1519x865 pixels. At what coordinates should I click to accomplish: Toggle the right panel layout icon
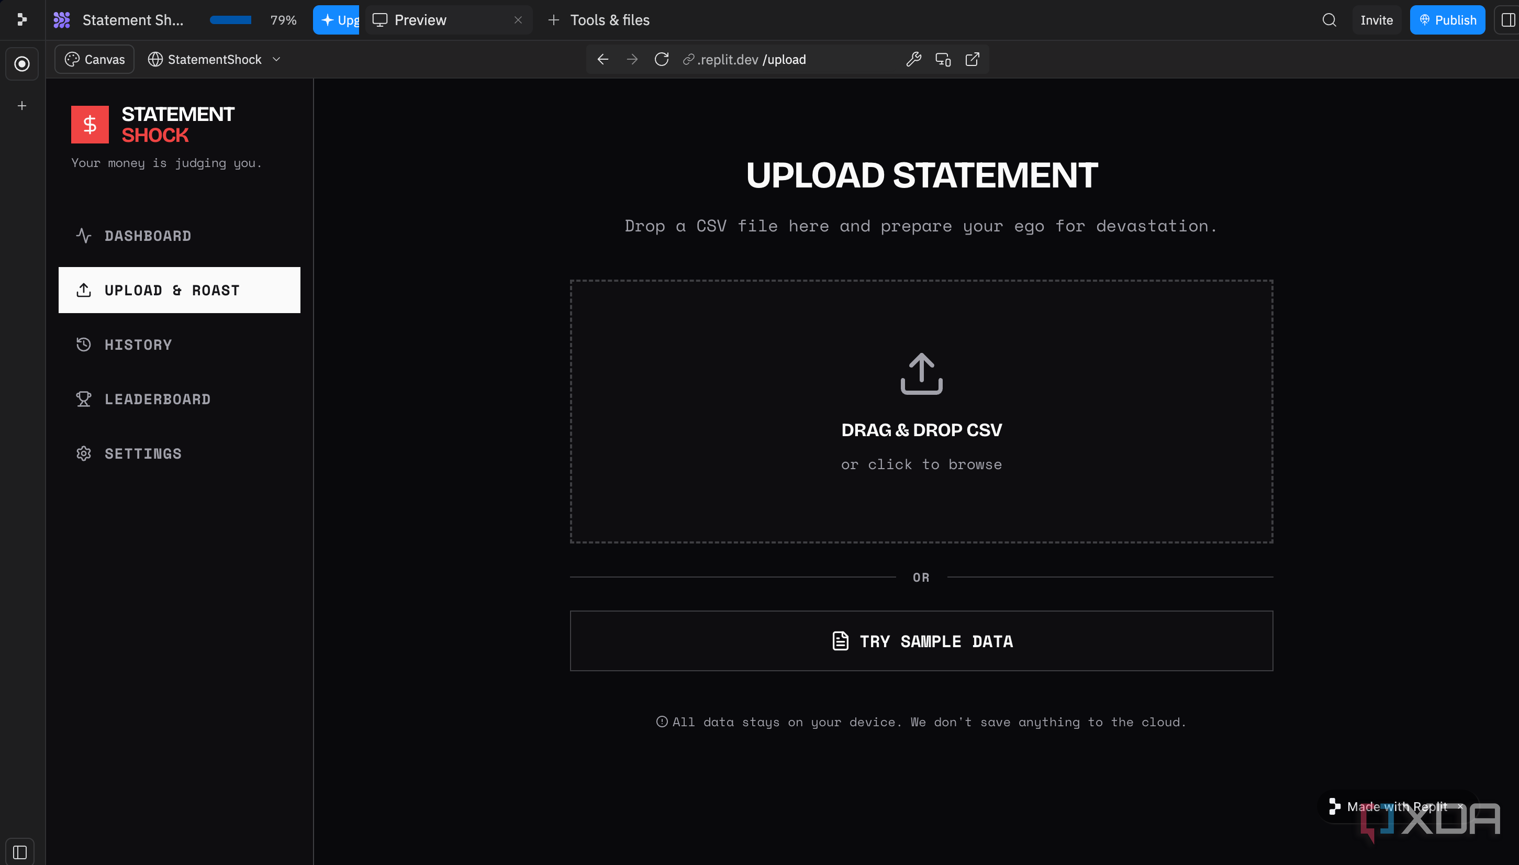[x=1507, y=20]
